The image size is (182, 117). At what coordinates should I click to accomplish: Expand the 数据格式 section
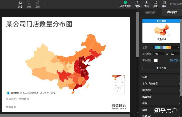coord(161,116)
